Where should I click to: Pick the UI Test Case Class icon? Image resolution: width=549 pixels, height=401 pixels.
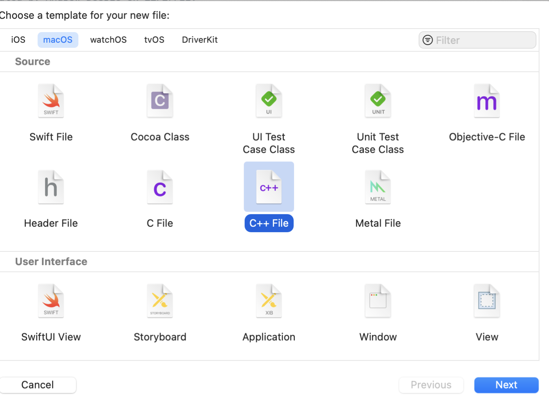click(x=269, y=101)
